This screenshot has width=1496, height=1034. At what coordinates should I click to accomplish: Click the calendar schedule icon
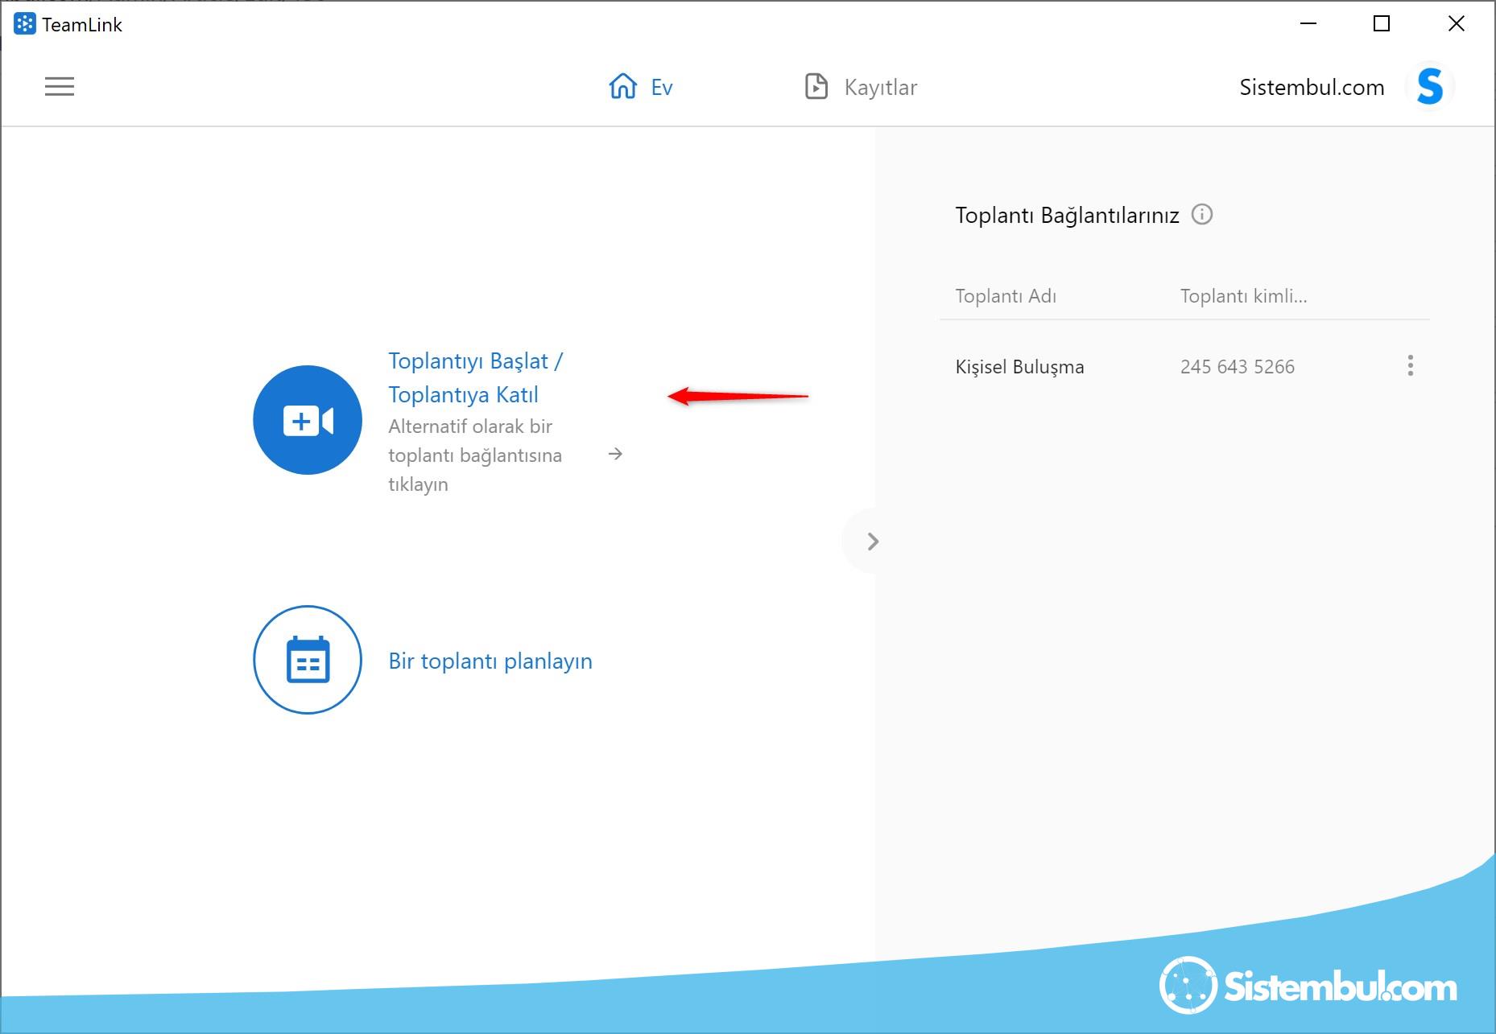click(x=308, y=660)
